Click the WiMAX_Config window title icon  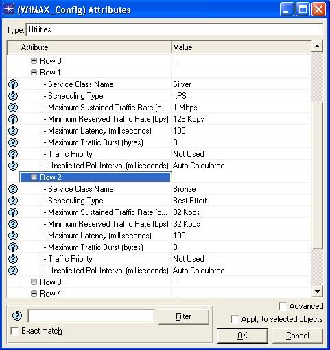click(9, 10)
